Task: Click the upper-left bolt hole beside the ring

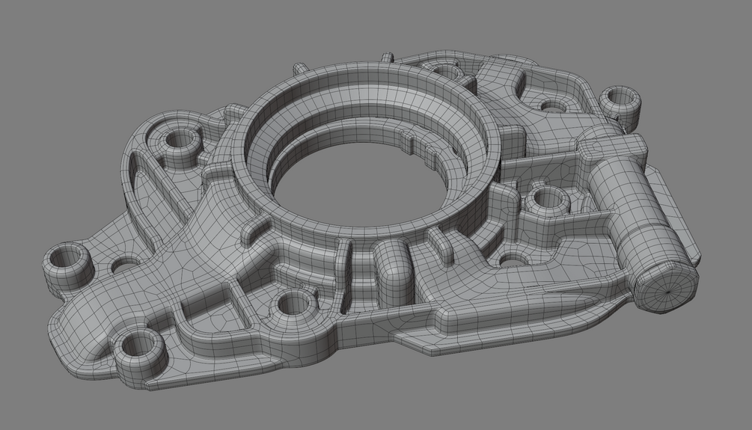Action: (x=180, y=139)
